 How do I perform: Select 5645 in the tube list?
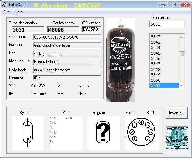click(164, 53)
